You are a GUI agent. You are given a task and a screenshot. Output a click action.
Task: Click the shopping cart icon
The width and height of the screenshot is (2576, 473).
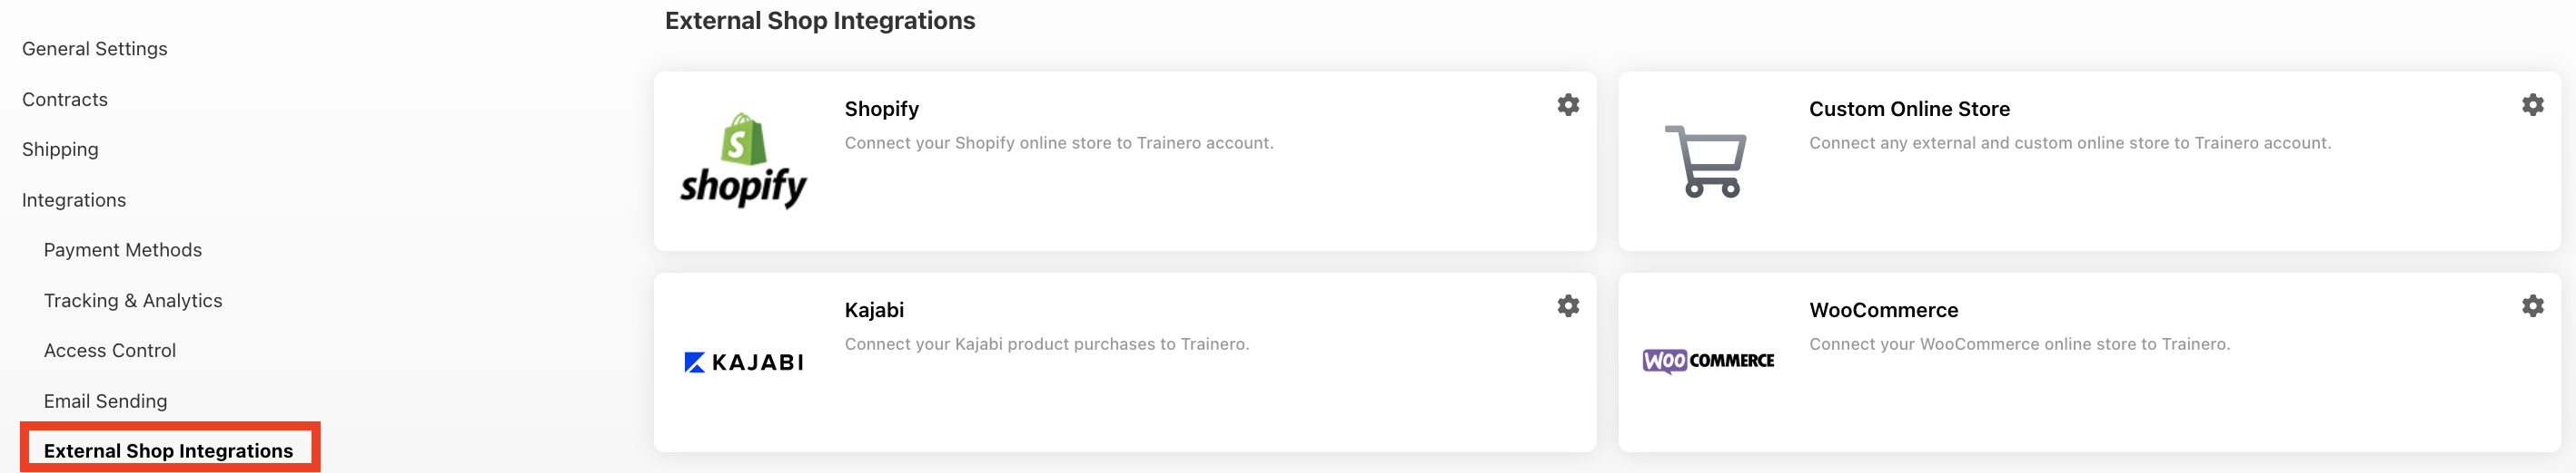coord(1706,160)
